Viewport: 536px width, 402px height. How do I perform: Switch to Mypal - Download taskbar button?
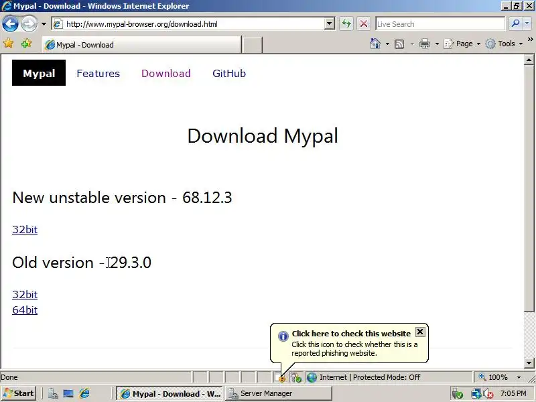click(170, 393)
